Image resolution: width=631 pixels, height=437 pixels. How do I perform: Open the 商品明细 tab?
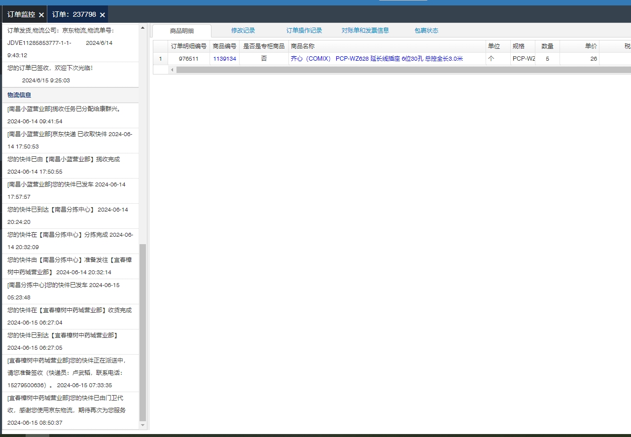[182, 31]
